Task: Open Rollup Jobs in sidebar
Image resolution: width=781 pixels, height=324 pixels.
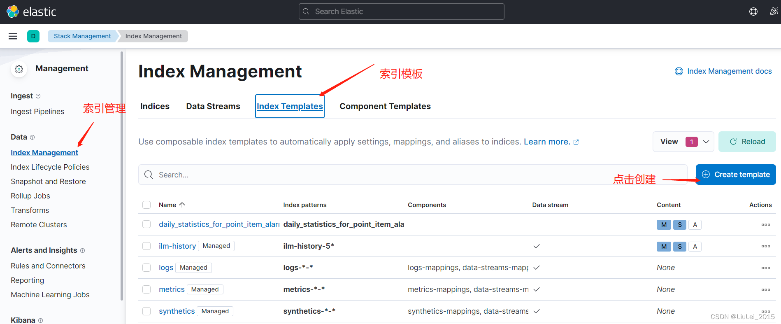Action: coord(30,196)
